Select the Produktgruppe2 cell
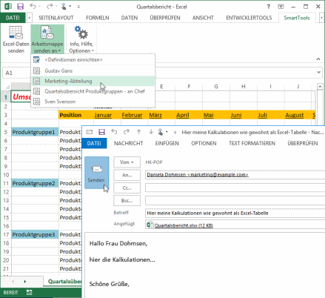The height and width of the screenshot is (298, 325). click(34, 183)
